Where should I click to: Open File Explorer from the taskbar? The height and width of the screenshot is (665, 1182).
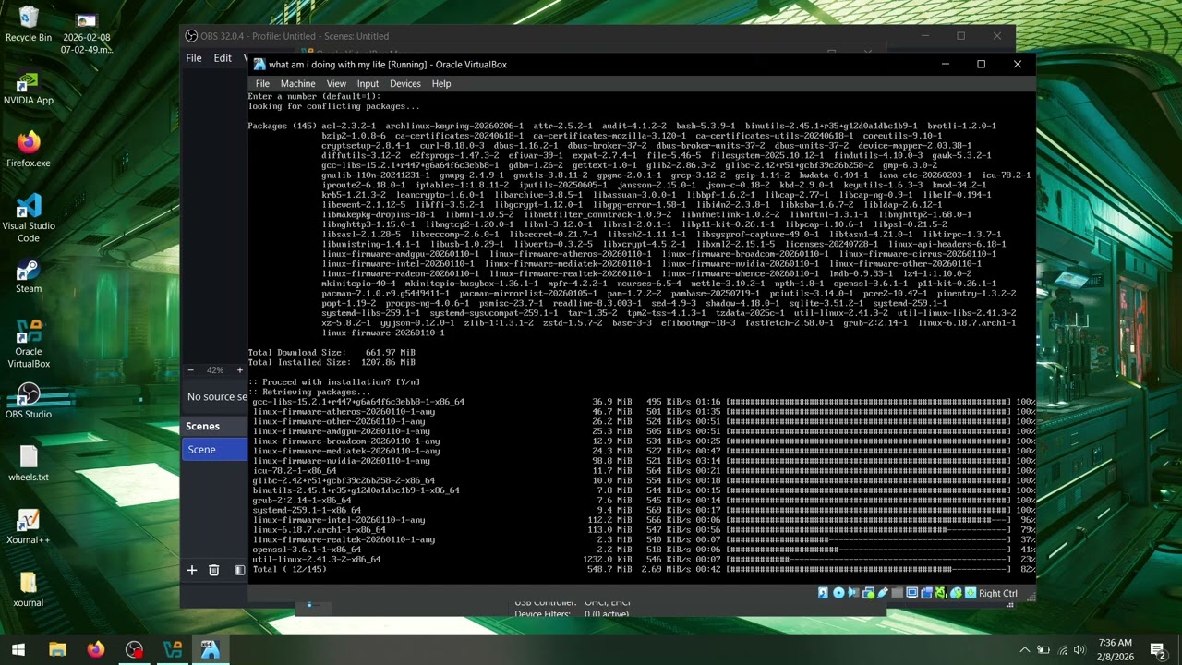pos(57,649)
